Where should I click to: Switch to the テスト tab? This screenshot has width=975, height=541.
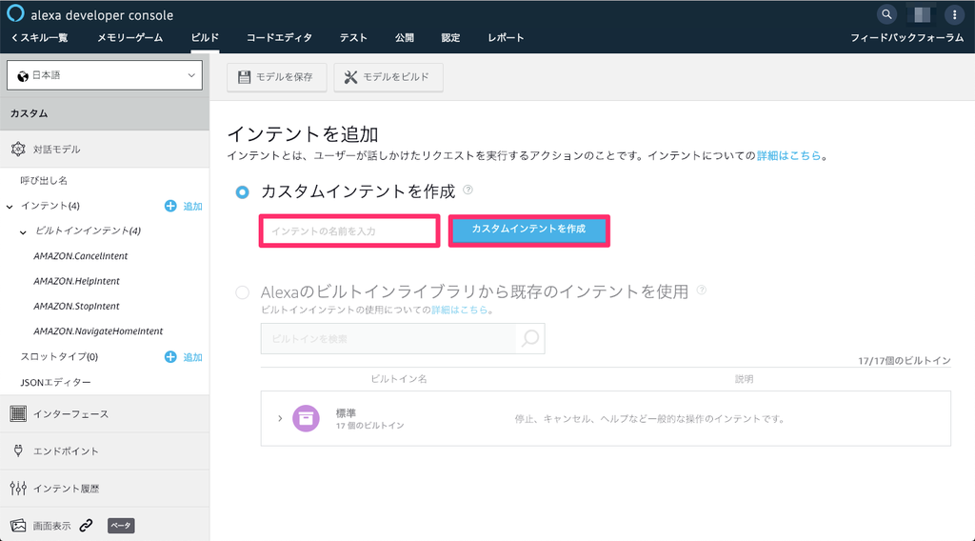(x=353, y=38)
